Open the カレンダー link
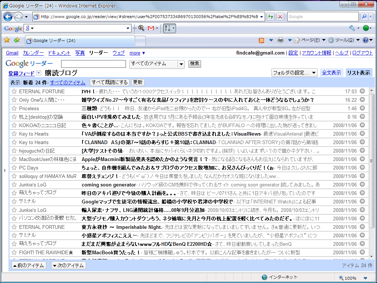377x283 pixels. (x=33, y=53)
